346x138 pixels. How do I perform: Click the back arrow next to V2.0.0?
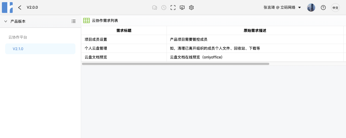[20, 8]
